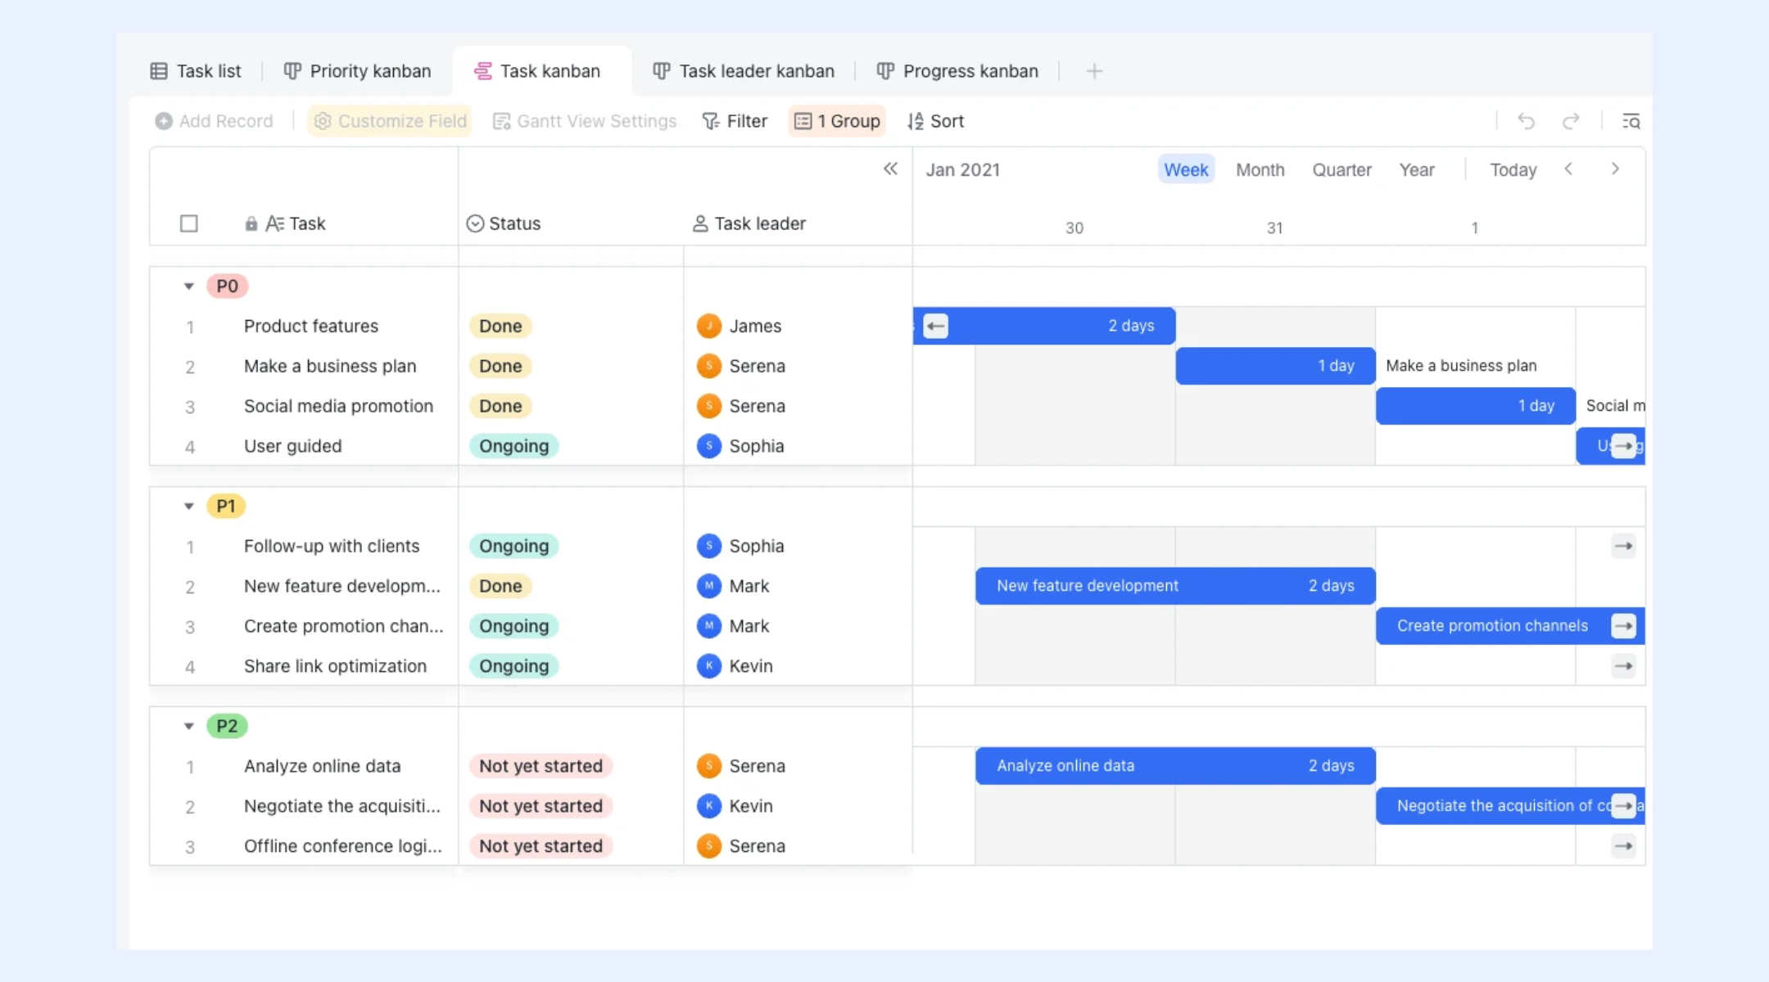This screenshot has width=1769, height=982.
Task: Open the Priority kanban tab
Action: tap(357, 71)
